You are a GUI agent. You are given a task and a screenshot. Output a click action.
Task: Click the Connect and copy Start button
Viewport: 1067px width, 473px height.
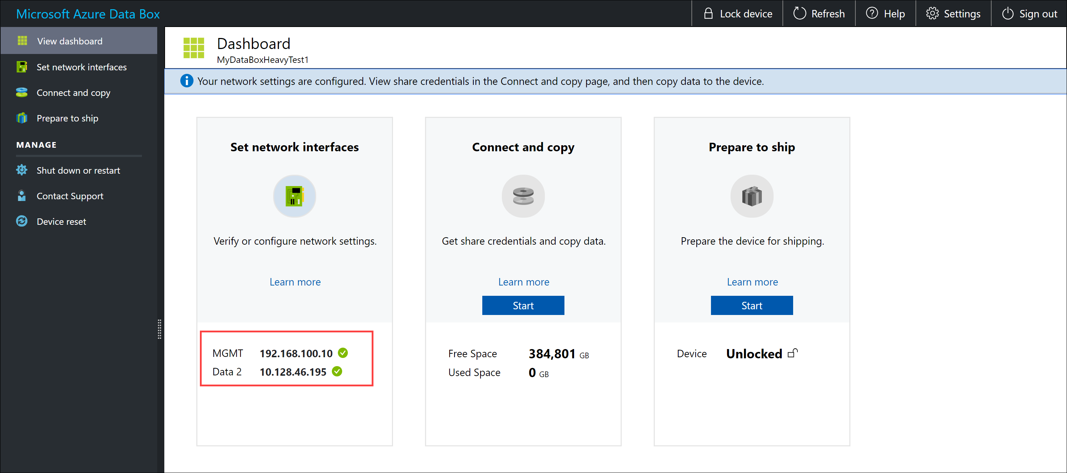(x=522, y=306)
